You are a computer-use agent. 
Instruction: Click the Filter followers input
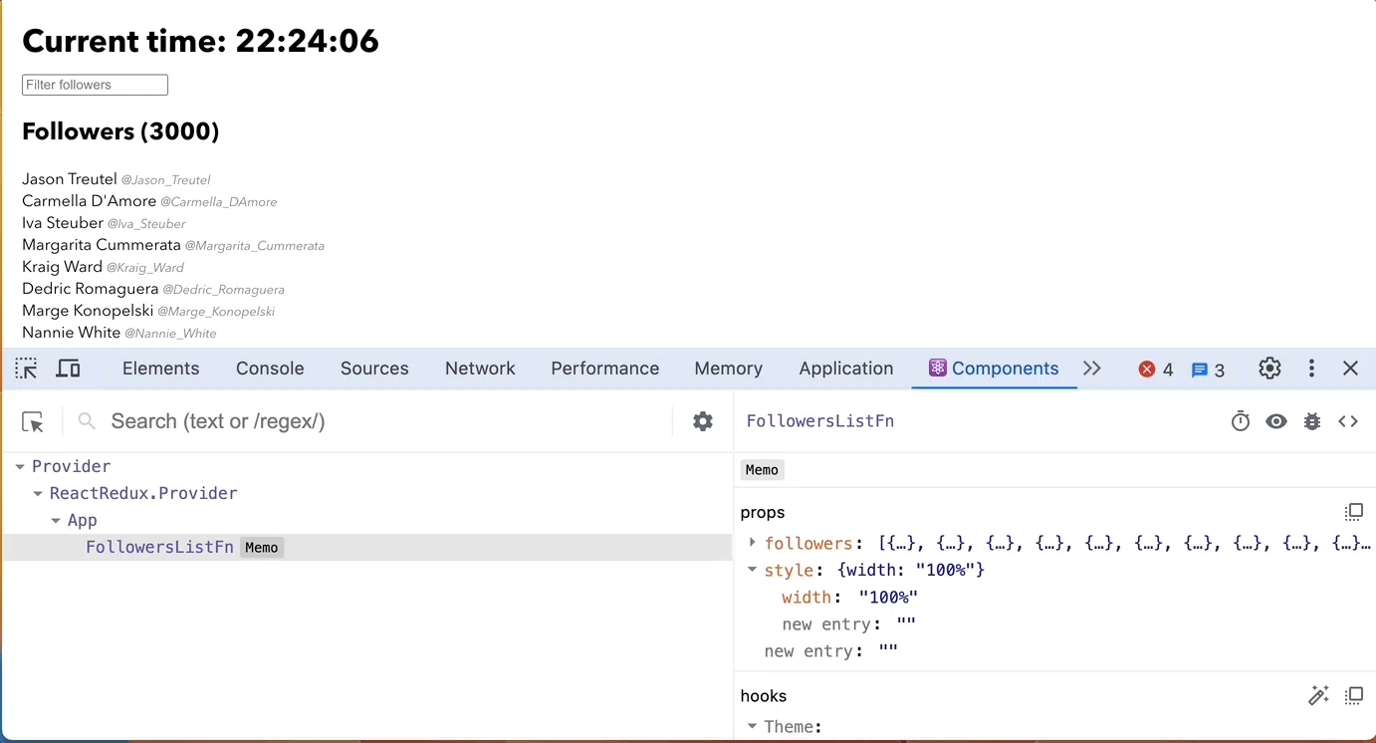point(95,85)
